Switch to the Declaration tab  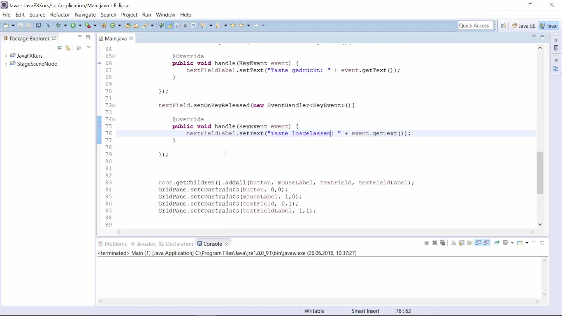point(177,244)
